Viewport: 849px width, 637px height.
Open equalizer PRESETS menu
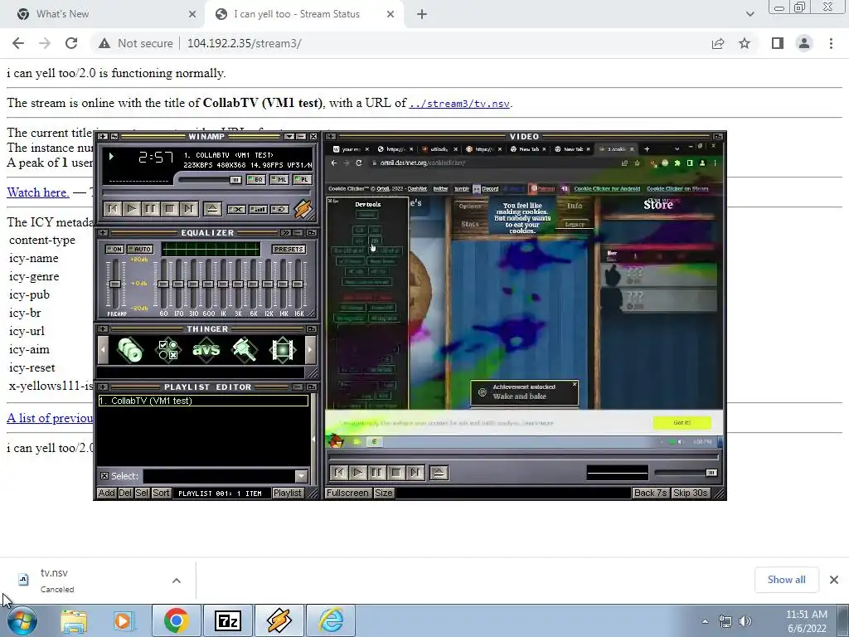tap(289, 249)
